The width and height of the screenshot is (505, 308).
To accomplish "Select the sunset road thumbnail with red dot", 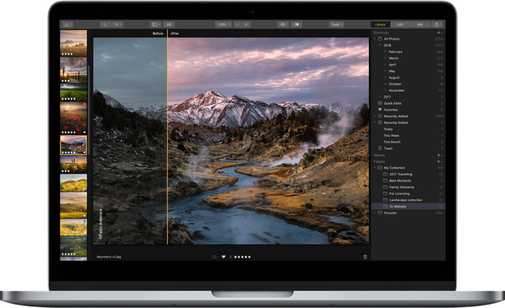I will click(73, 70).
